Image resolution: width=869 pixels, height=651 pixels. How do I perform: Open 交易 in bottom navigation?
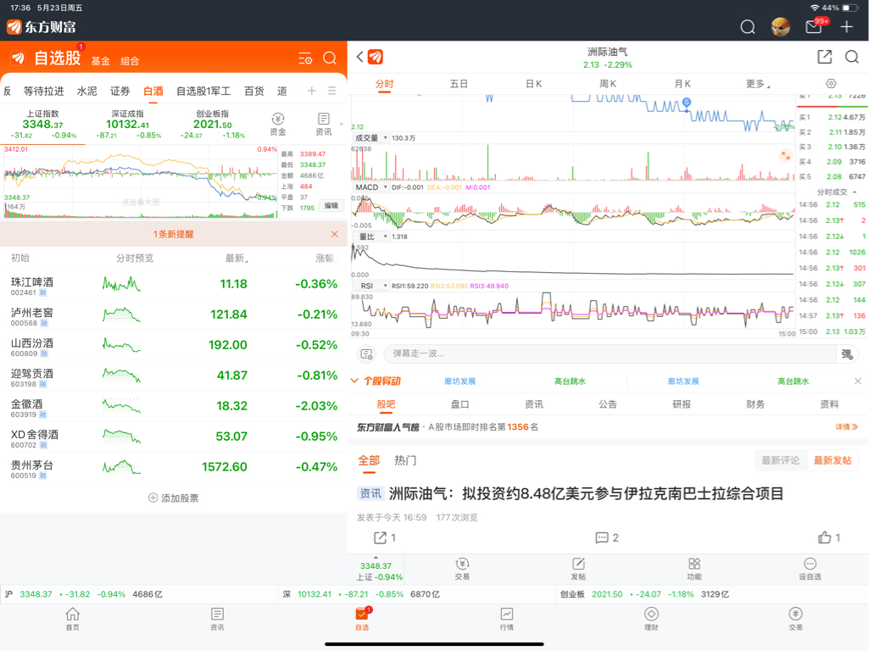[x=796, y=619]
